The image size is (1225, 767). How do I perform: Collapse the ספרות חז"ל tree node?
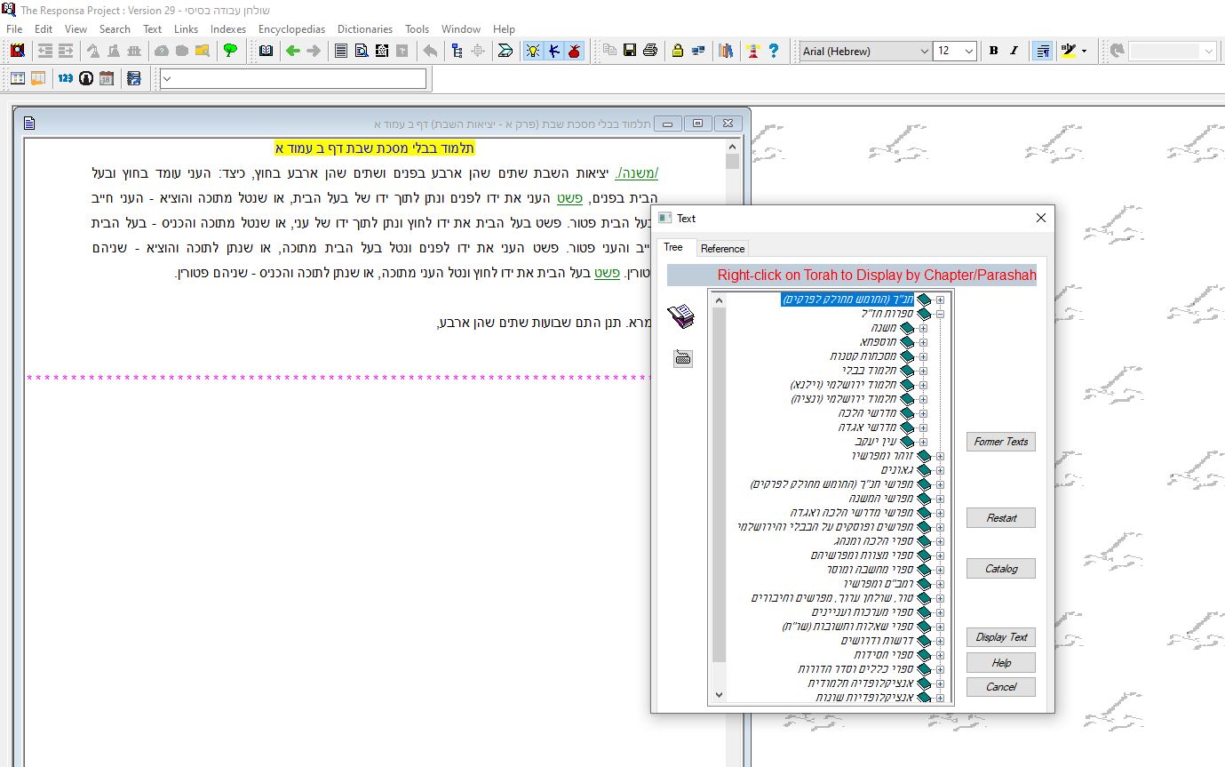[940, 314]
